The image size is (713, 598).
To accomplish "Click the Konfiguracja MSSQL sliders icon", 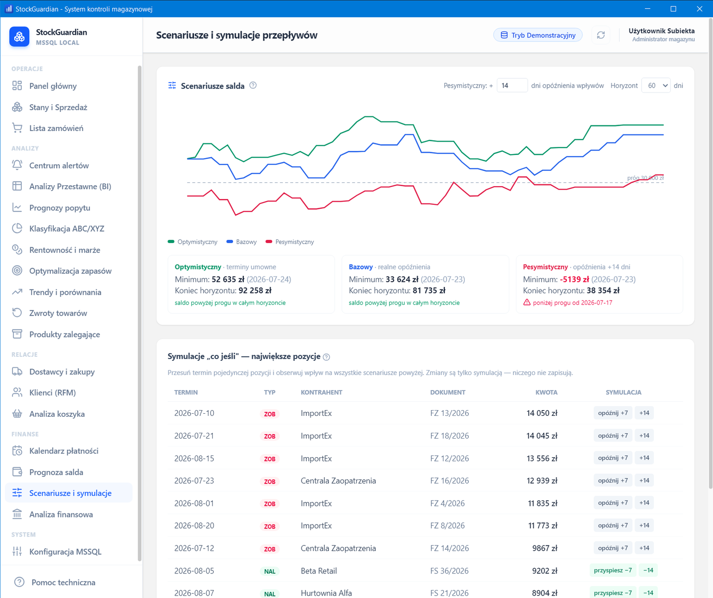I will 17,551.
